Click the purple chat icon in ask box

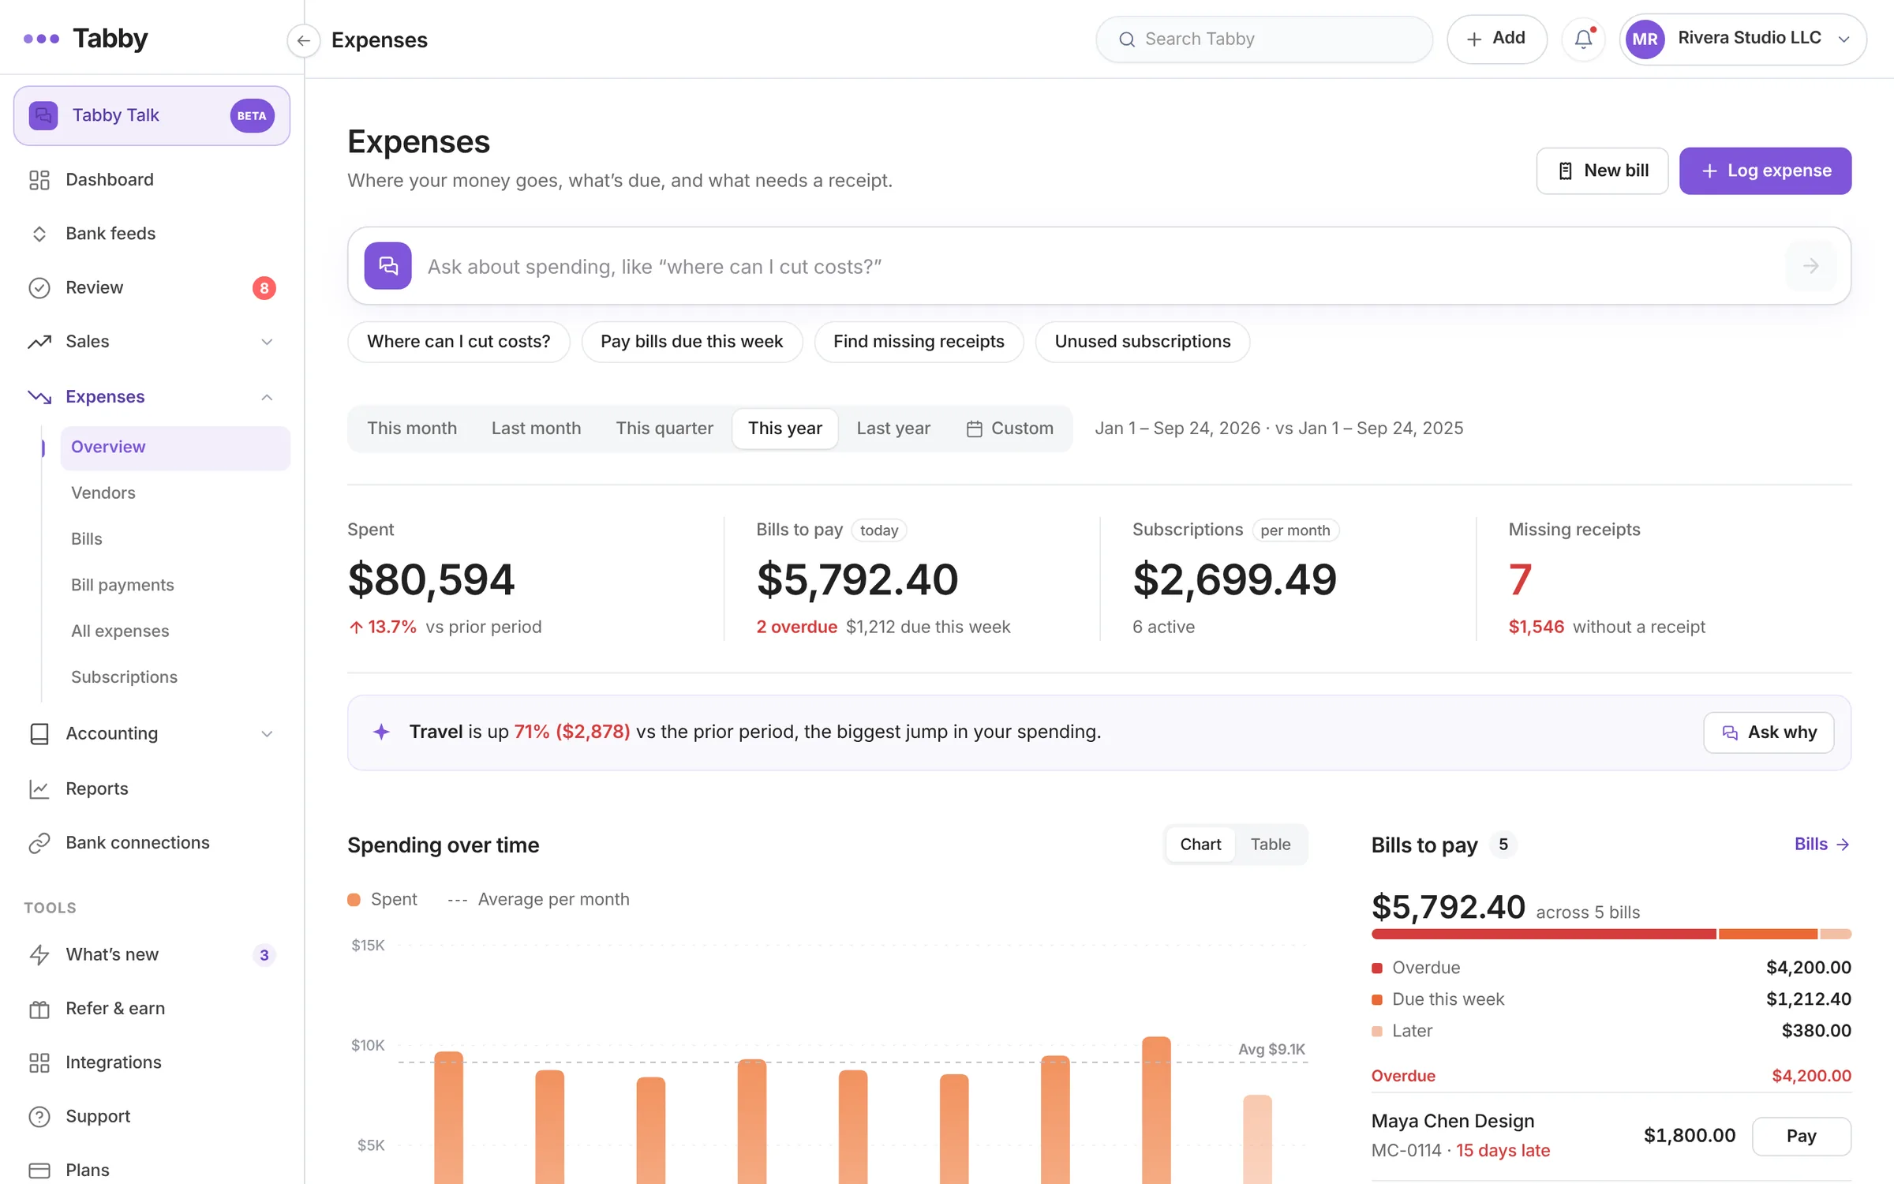click(387, 266)
